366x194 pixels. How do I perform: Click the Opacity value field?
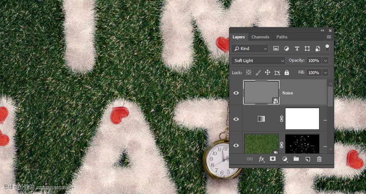click(314, 60)
